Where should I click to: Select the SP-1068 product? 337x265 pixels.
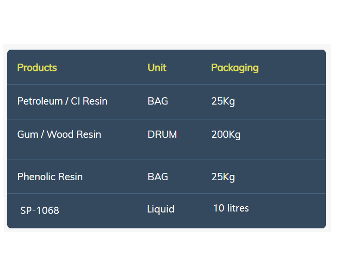coord(39,211)
